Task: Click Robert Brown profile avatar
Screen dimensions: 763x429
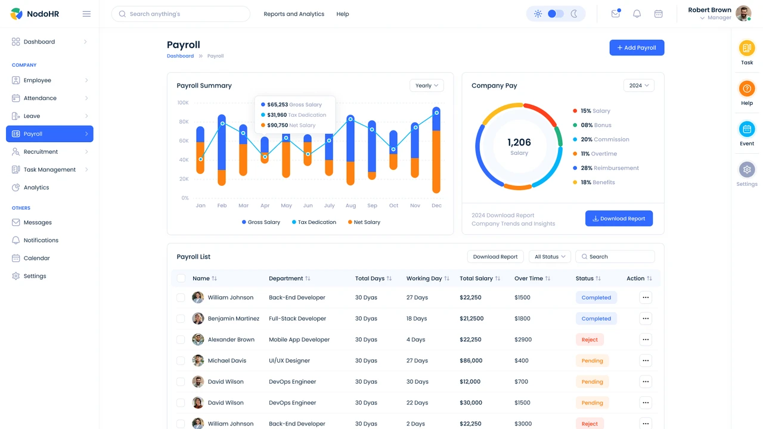Action: click(x=743, y=13)
